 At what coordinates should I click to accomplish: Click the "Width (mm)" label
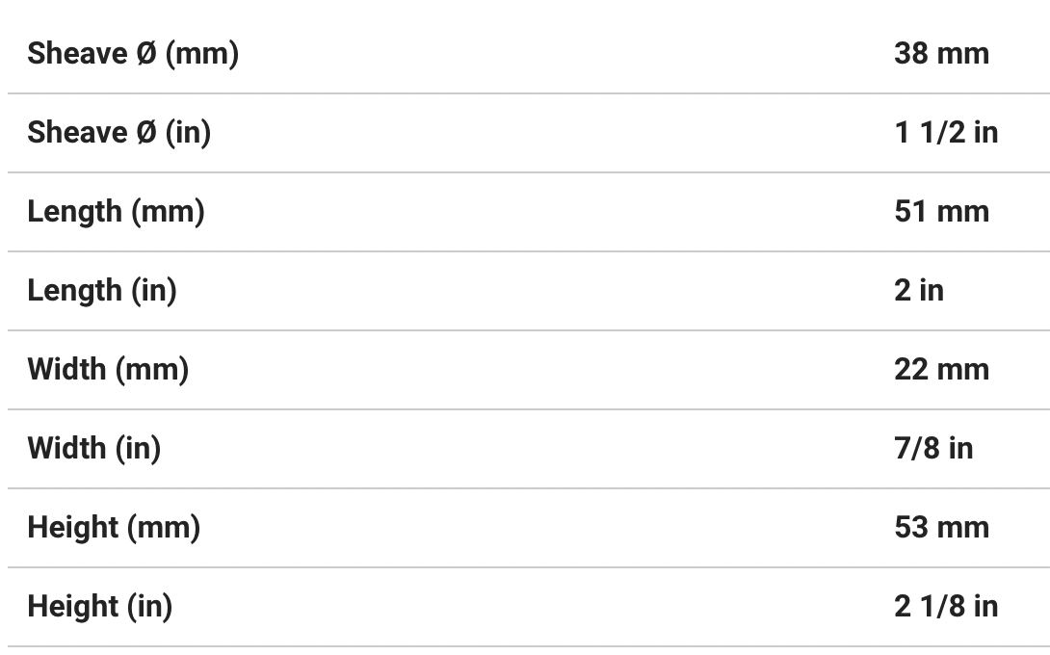[x=108, y=369]
